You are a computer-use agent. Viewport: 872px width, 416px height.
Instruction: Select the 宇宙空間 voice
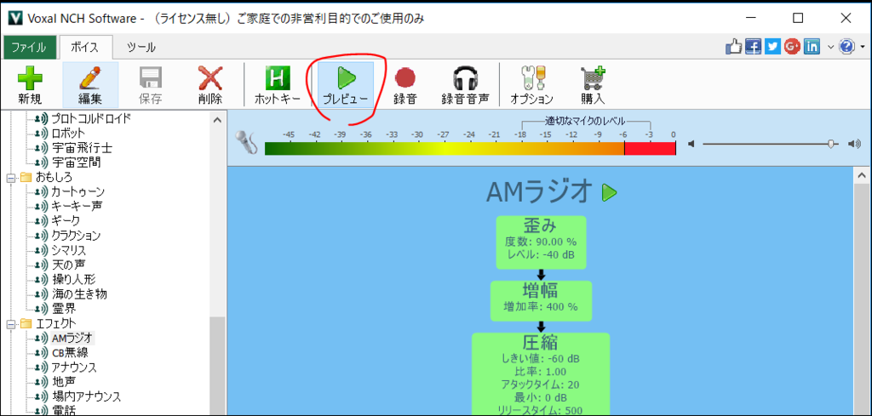pyautogui.click(x=76, y=162)
